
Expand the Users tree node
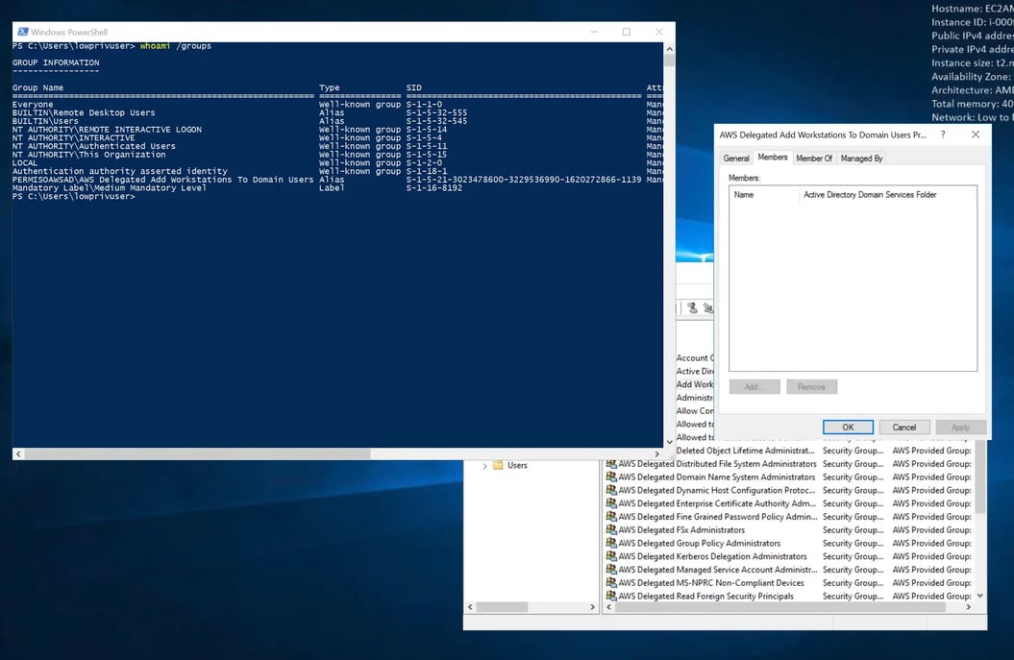[x=485, y=466]
